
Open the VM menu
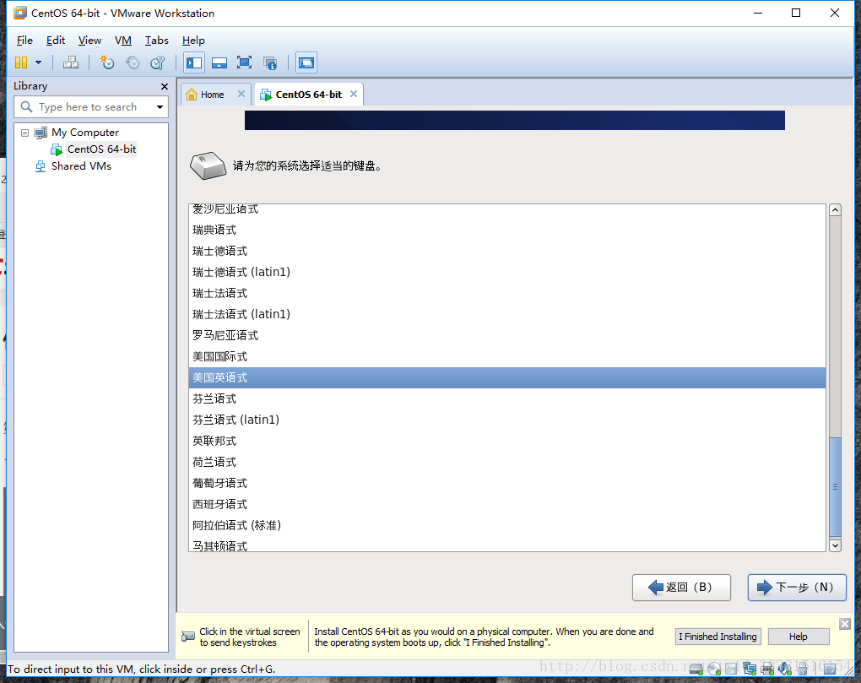tap(123, 40)
